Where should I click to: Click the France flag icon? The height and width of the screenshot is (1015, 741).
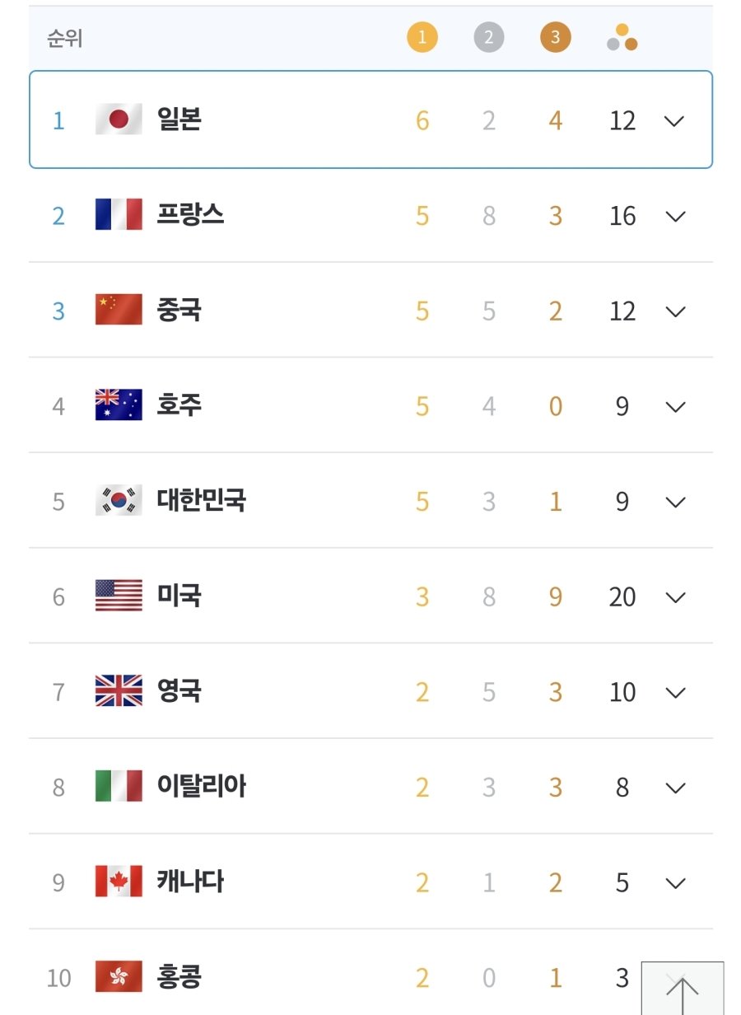tap(119, 215)
